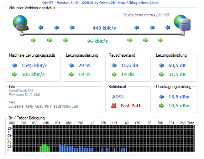Click the 1545 kbit/s capacity value
Viewport: 204px width, 159px height.
point(35,65)
